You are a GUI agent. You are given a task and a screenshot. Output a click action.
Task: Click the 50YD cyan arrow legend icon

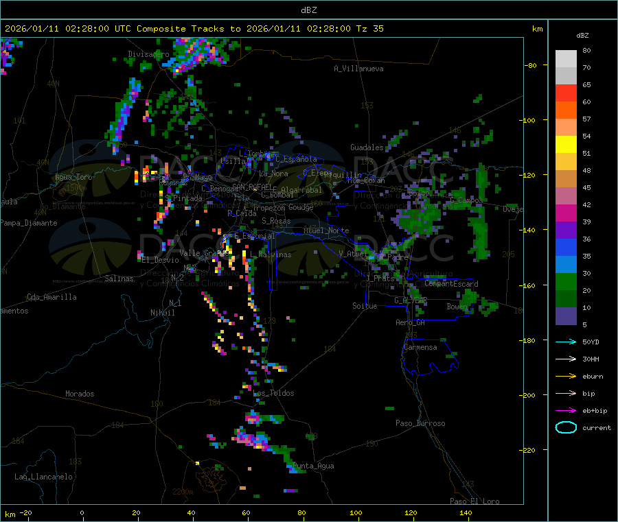[x=566, y=342]
